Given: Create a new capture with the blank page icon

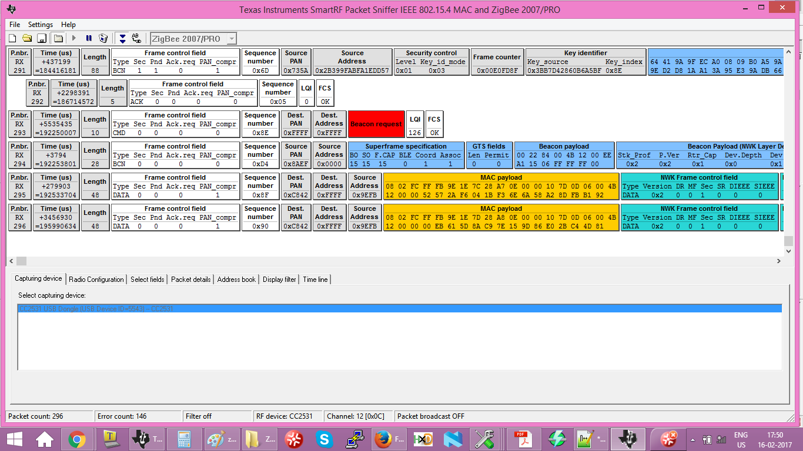Looking at the screenshot, I should click(x=12, y=38).
